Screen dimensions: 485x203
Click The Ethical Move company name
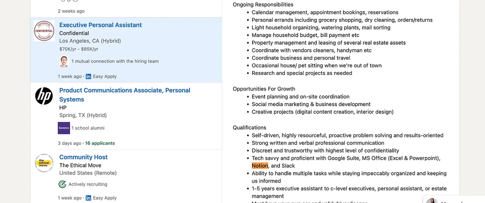80,165
